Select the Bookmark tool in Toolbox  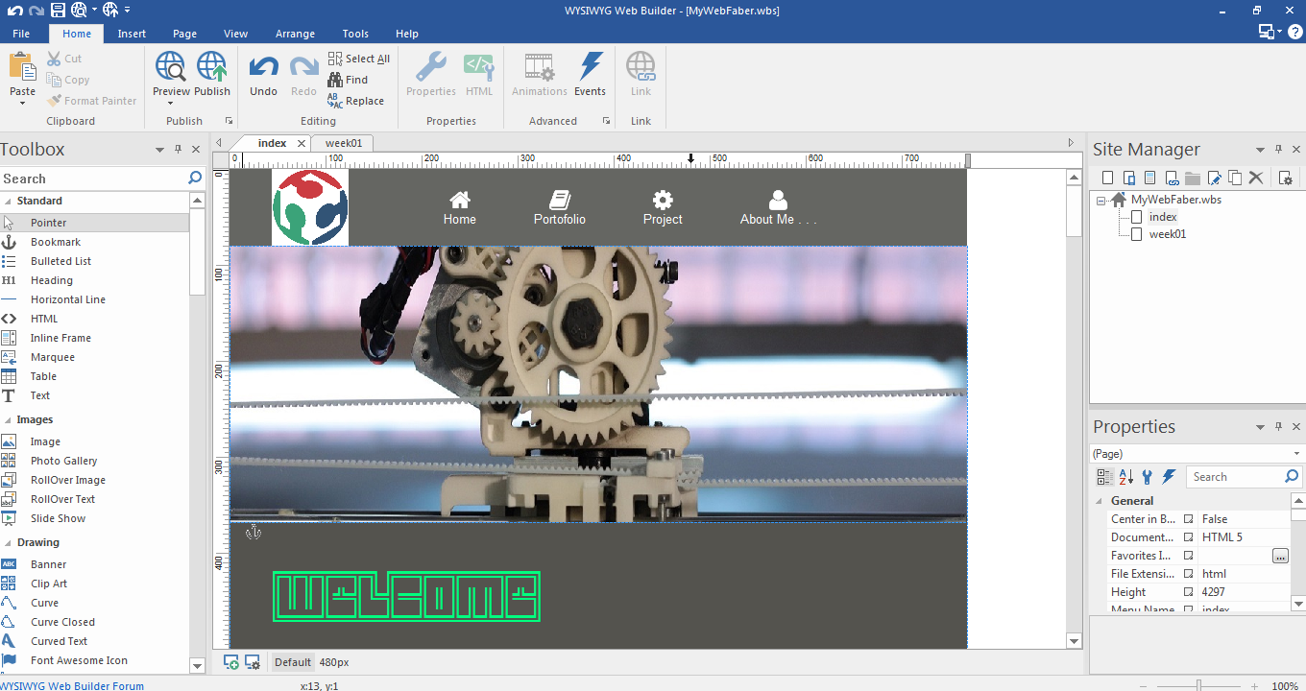click(x=56, y=242)
